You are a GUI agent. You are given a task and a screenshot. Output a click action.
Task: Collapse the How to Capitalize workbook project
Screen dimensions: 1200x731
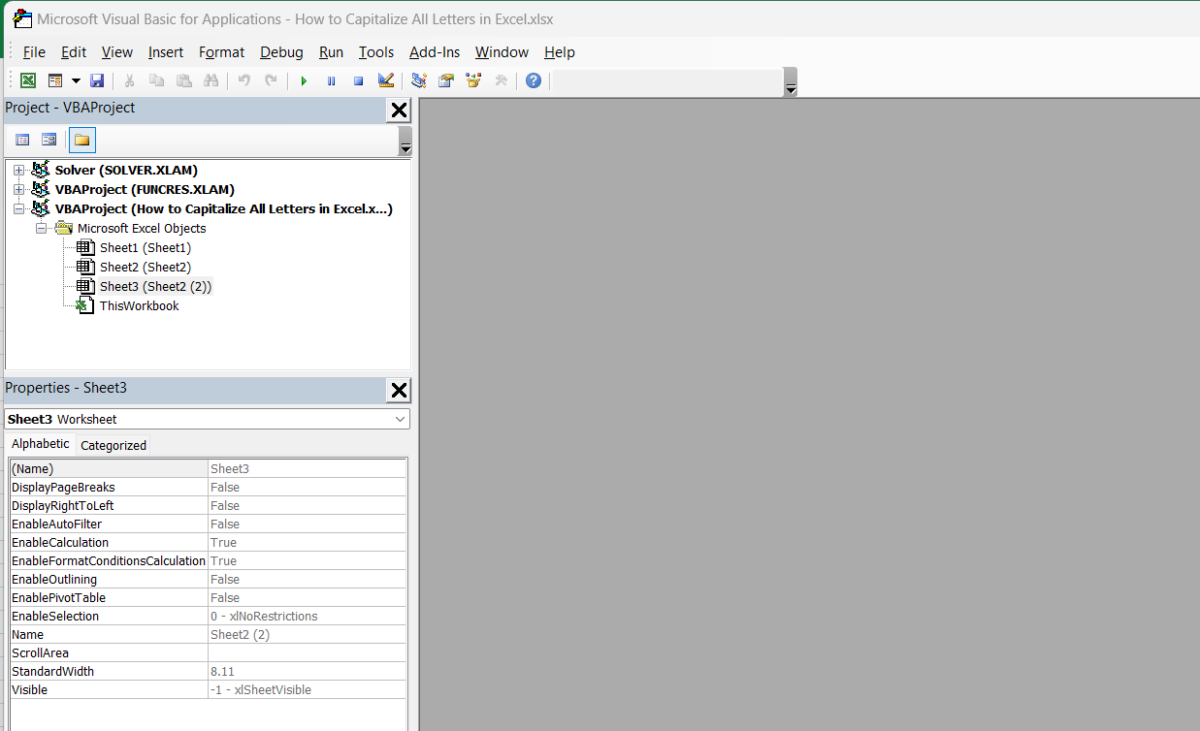click(x=18, y=209)
